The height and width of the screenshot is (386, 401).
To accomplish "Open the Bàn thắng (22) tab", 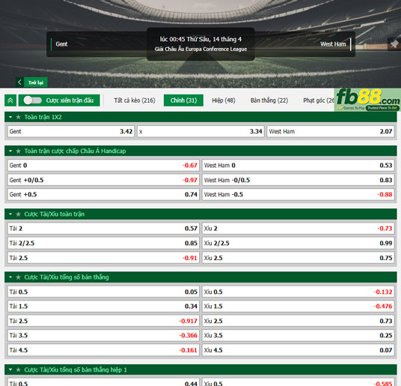I will point(269,100).
